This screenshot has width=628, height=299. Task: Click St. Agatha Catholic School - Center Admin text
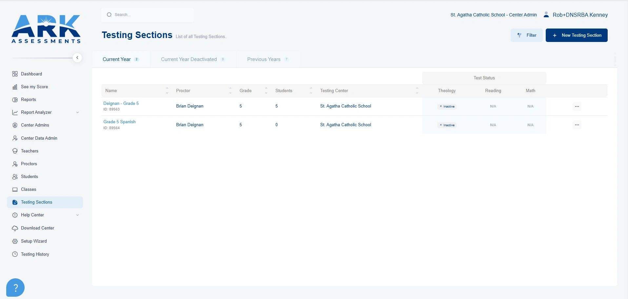pyautogui.click(x=494, y=15)
